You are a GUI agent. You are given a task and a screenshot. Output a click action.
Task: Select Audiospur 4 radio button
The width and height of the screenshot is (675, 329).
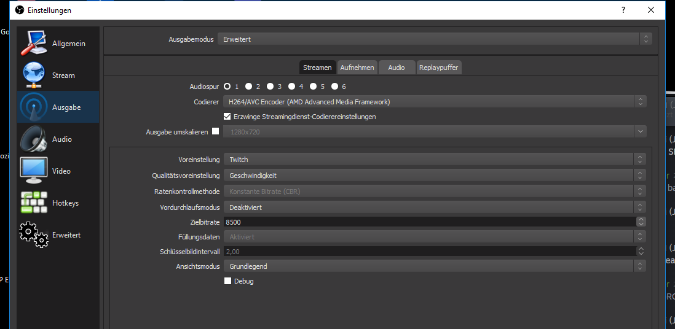(x=291, y=87)
